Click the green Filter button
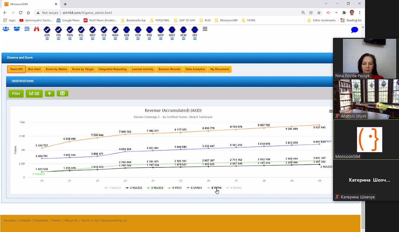The image size is (399, 232). 16,93
